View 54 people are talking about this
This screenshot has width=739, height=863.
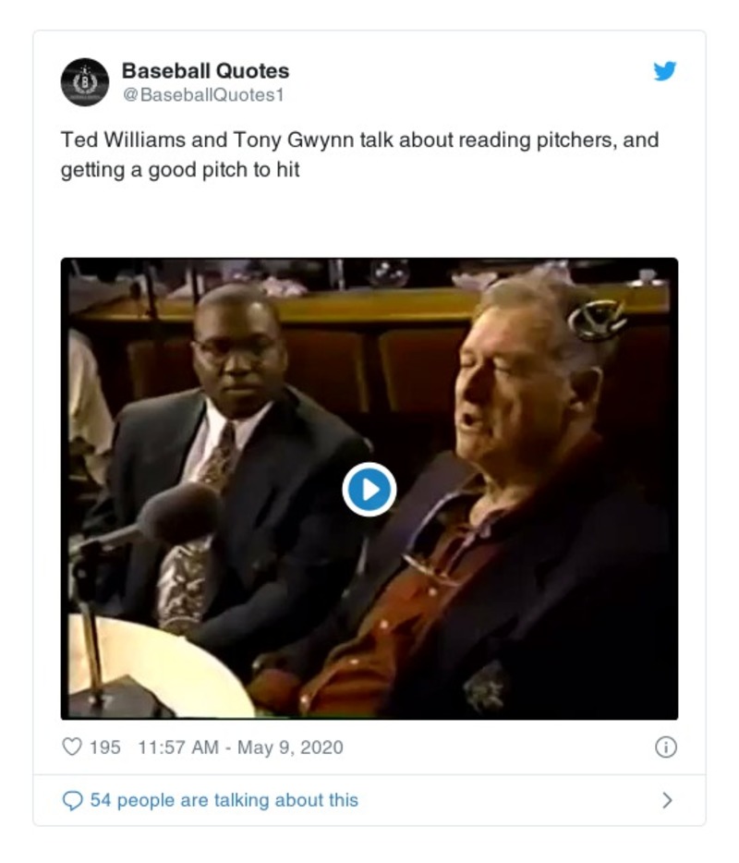(x=224, y=800)
